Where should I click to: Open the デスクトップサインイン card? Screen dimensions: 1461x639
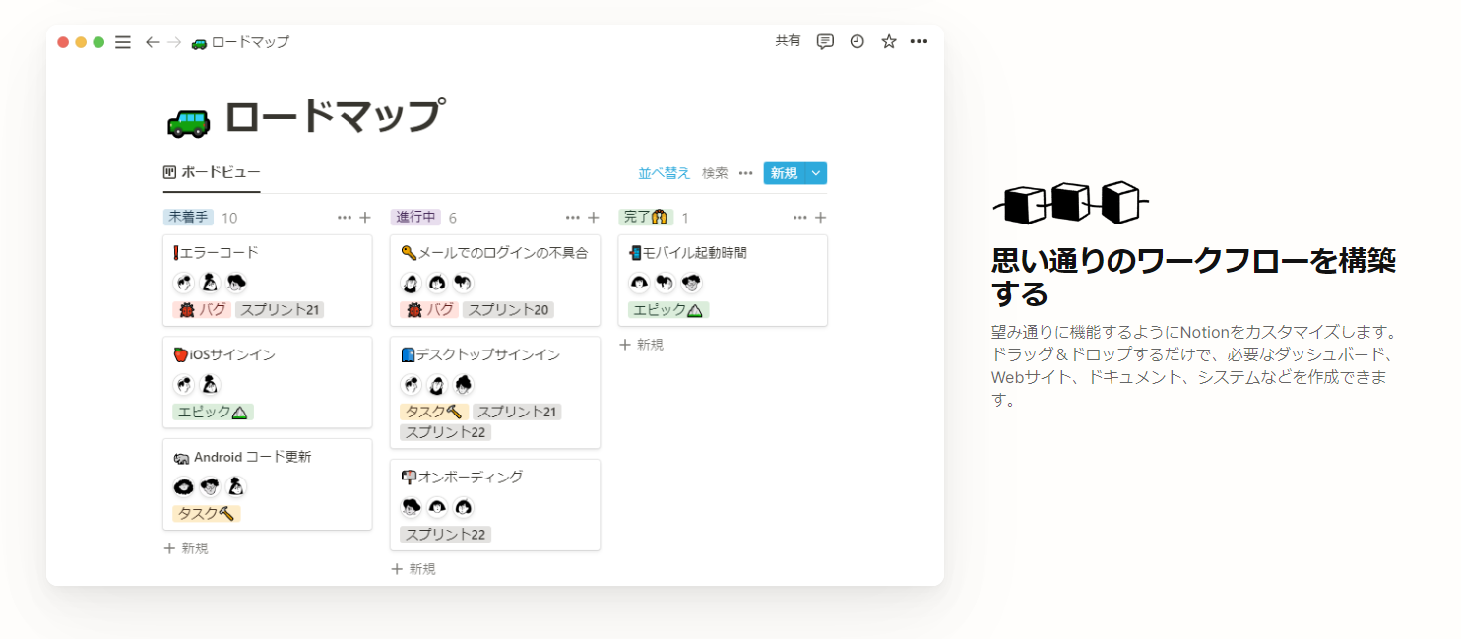tap(495, 393)
